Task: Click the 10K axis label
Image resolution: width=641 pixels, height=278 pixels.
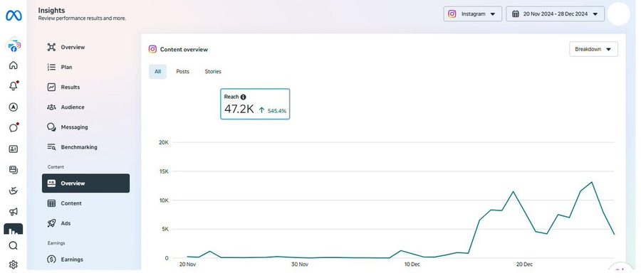Action: click(x=164, y=201)
